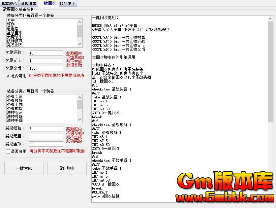Image resolution: width=276 pixels, height=208 pixels.
Task: Click 奖励金币 field containing 50
Action: tap(46, 144)
